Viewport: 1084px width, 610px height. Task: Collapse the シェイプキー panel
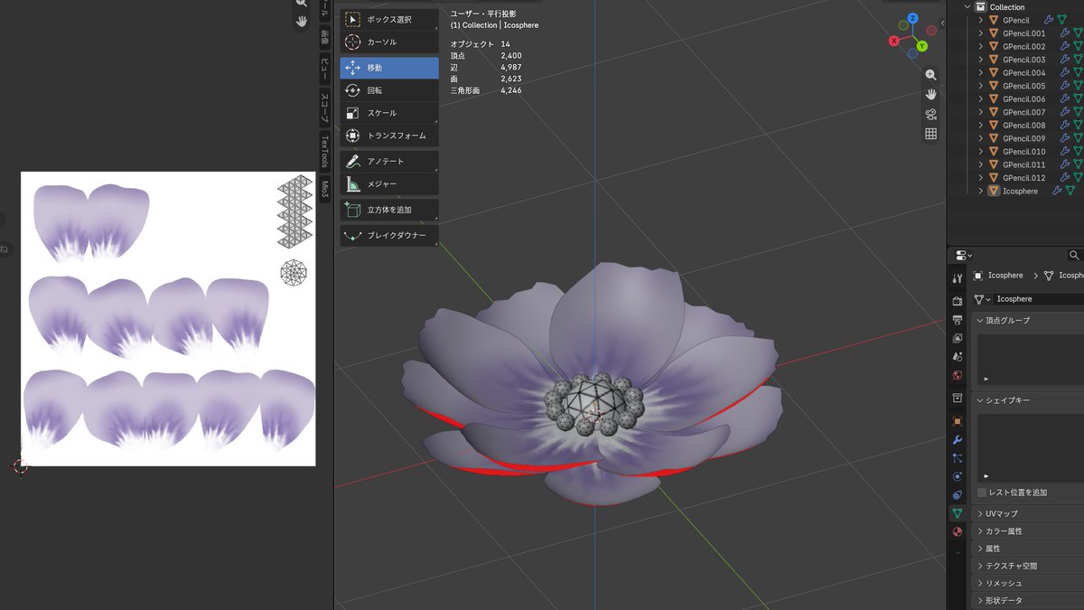(980, 399)
